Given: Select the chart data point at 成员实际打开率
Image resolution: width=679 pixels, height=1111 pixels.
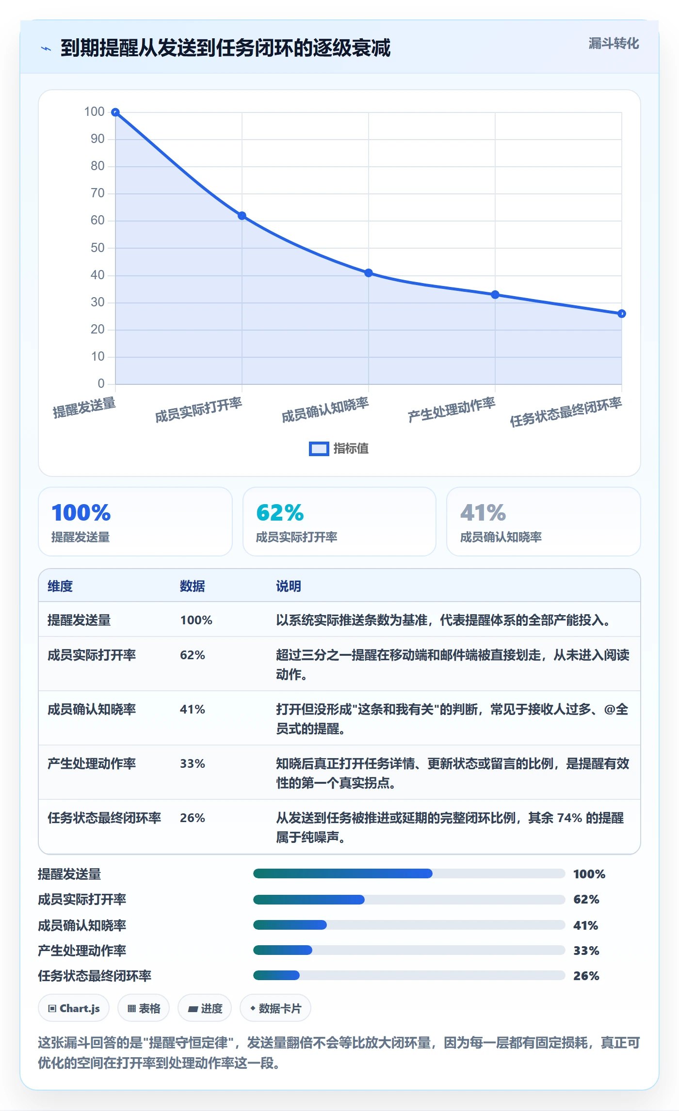Looking at the screenshot, I should click(x=242, y=216).
